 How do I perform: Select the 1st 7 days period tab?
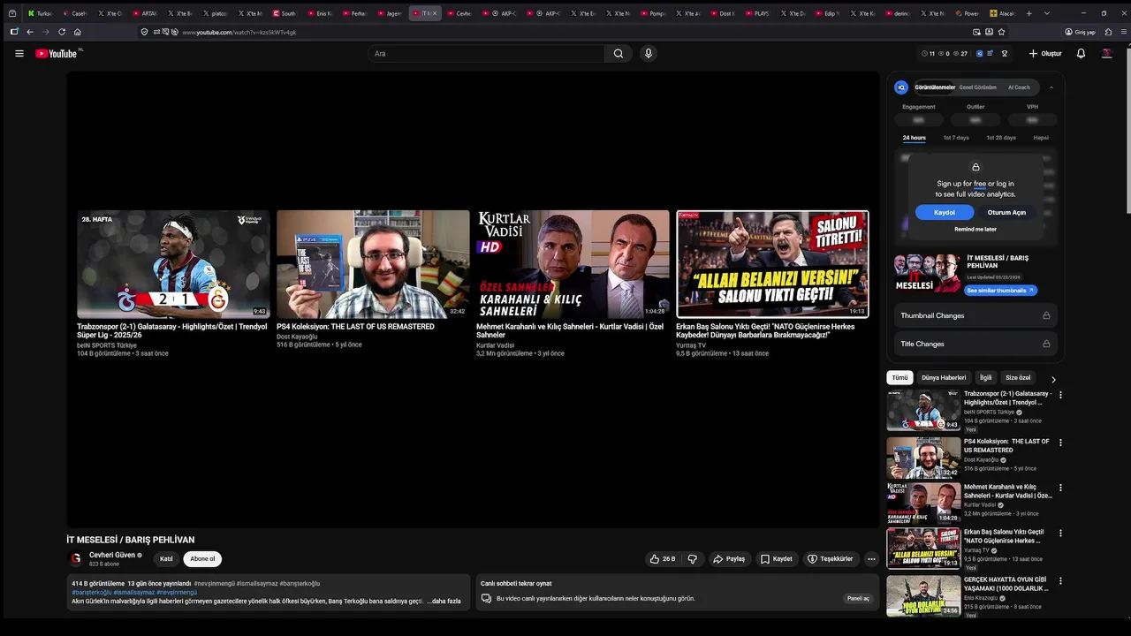[x=956, y=138]
